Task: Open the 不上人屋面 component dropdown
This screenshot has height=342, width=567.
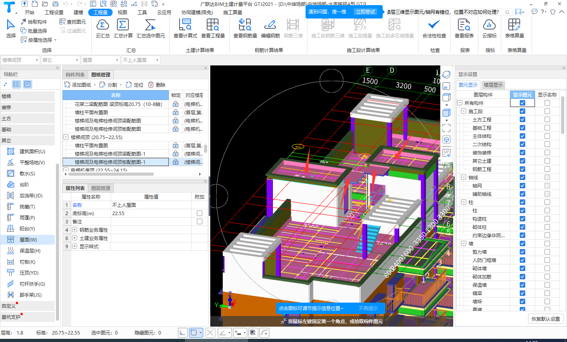Action: (141, 60)
